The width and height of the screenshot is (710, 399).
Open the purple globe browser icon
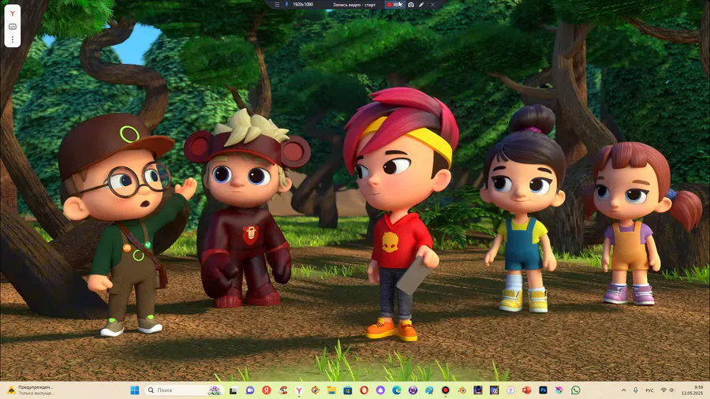click(x=413, y=390)
